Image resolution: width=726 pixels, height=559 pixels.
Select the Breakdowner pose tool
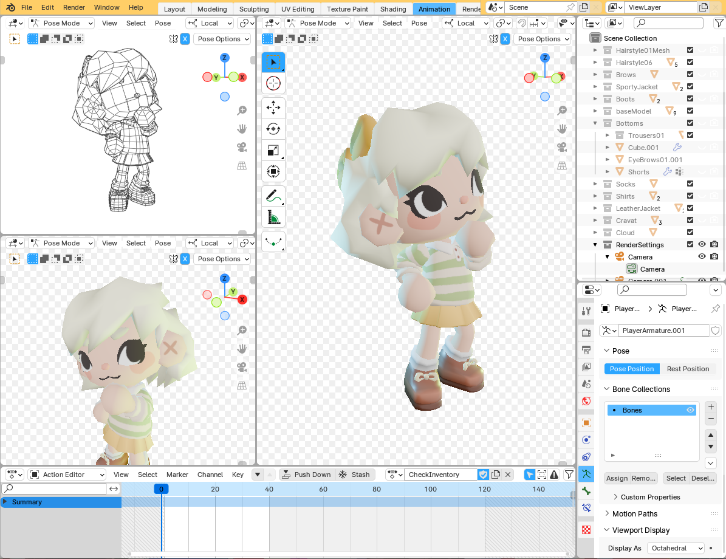coord(273,241)
